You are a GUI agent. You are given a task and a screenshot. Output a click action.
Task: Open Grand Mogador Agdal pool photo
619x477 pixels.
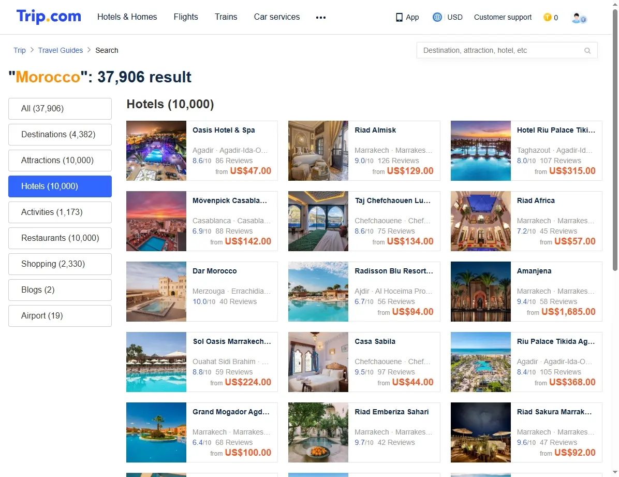click(x=156, y=432)
